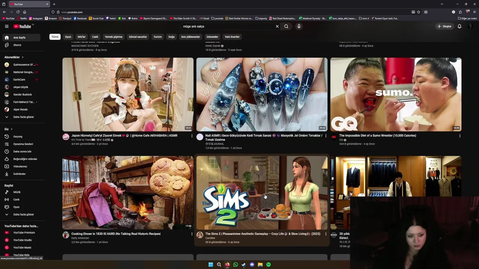Open Oynatma listeleri playlists
479x269 pixels.
click(22, 144)
